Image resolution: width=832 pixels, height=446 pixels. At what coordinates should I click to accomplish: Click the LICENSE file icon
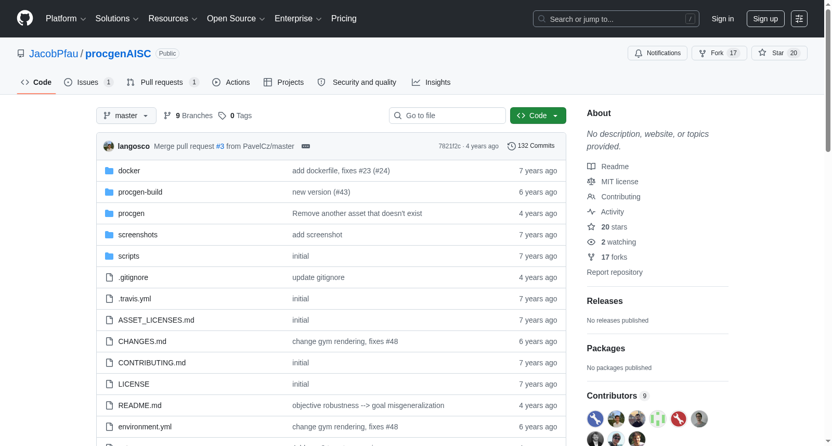pos(109,384)
